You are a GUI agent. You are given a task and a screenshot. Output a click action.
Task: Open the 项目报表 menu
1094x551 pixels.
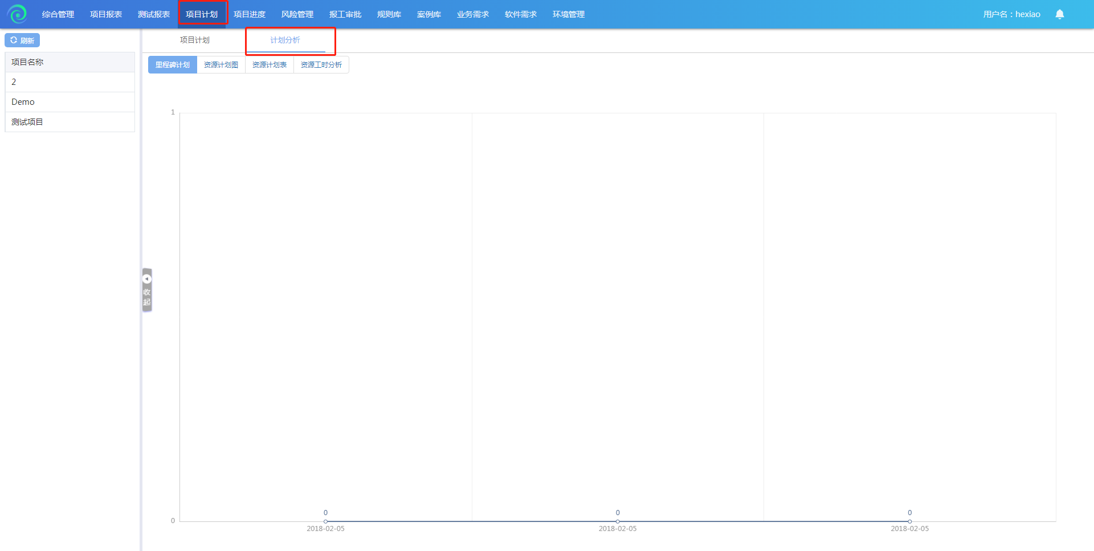106,14
